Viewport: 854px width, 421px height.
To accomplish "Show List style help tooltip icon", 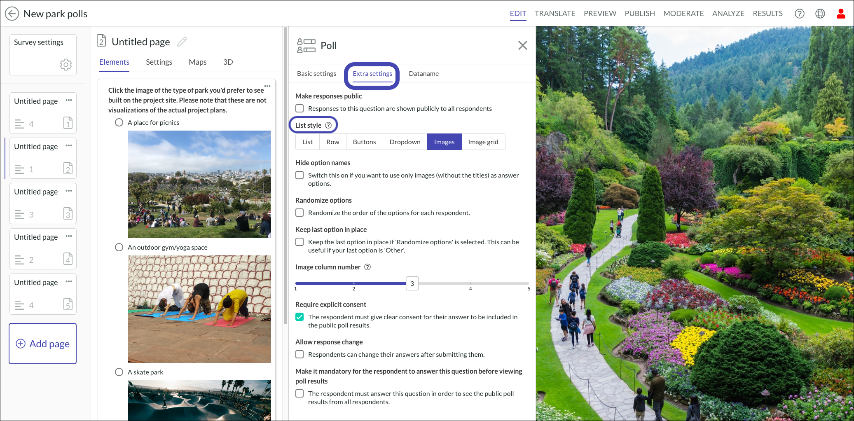I will coord(328,125).
